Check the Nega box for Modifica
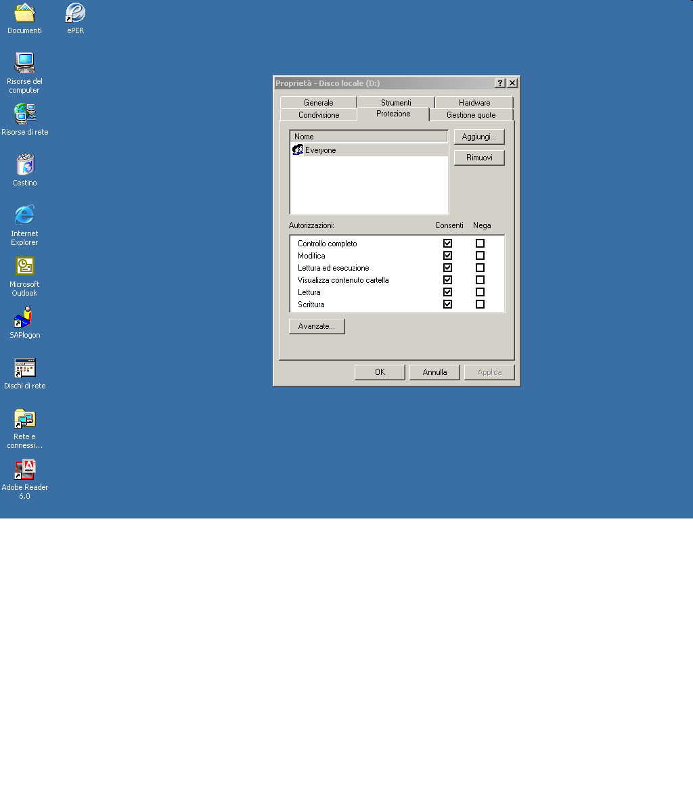 [x=480, y=256]
